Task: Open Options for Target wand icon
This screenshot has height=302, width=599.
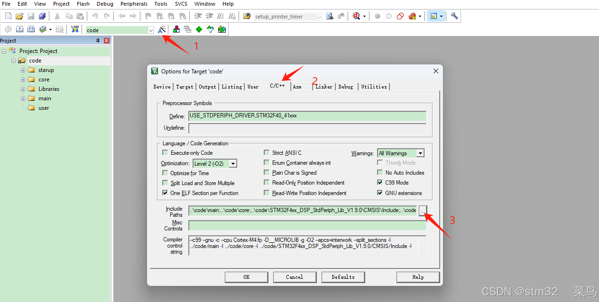Action: (162, 29)
